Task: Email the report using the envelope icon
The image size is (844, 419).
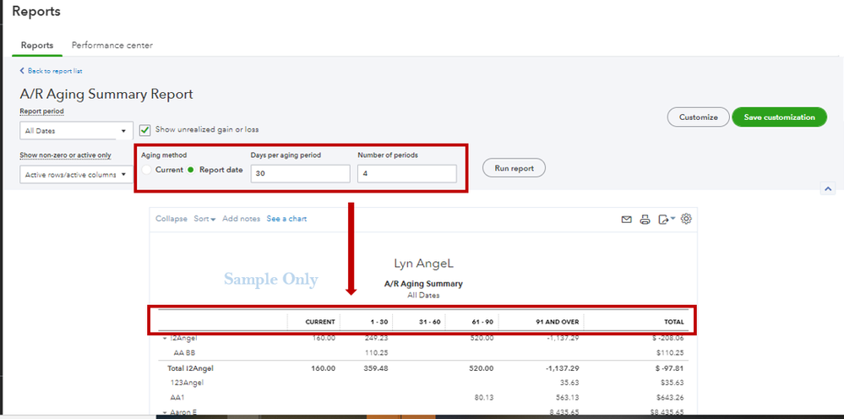Action: coord(626,220)
